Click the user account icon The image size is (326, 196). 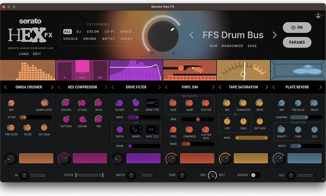tap(318, 15)
